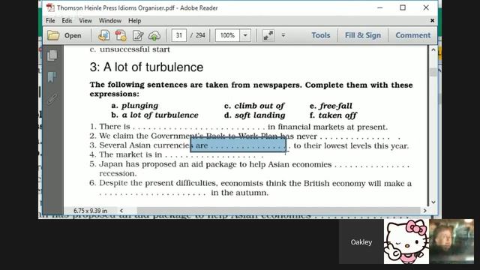
Task: Click the expression 'e. free-fall'
Action: point(331,106)
